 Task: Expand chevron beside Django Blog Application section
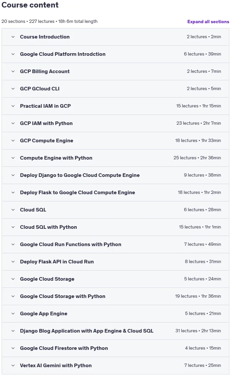(13, 331)
